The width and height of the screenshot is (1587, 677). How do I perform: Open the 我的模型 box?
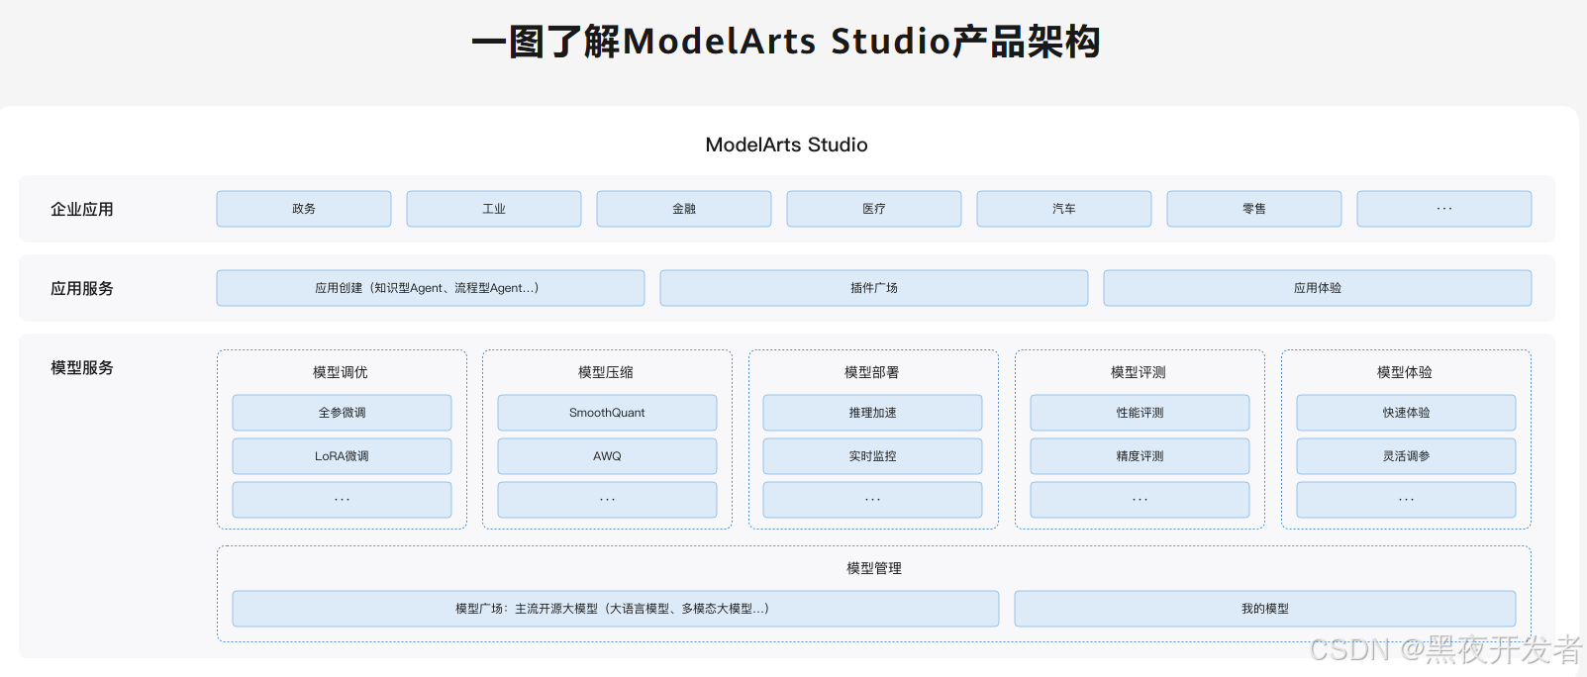[x=1265, y=609]
